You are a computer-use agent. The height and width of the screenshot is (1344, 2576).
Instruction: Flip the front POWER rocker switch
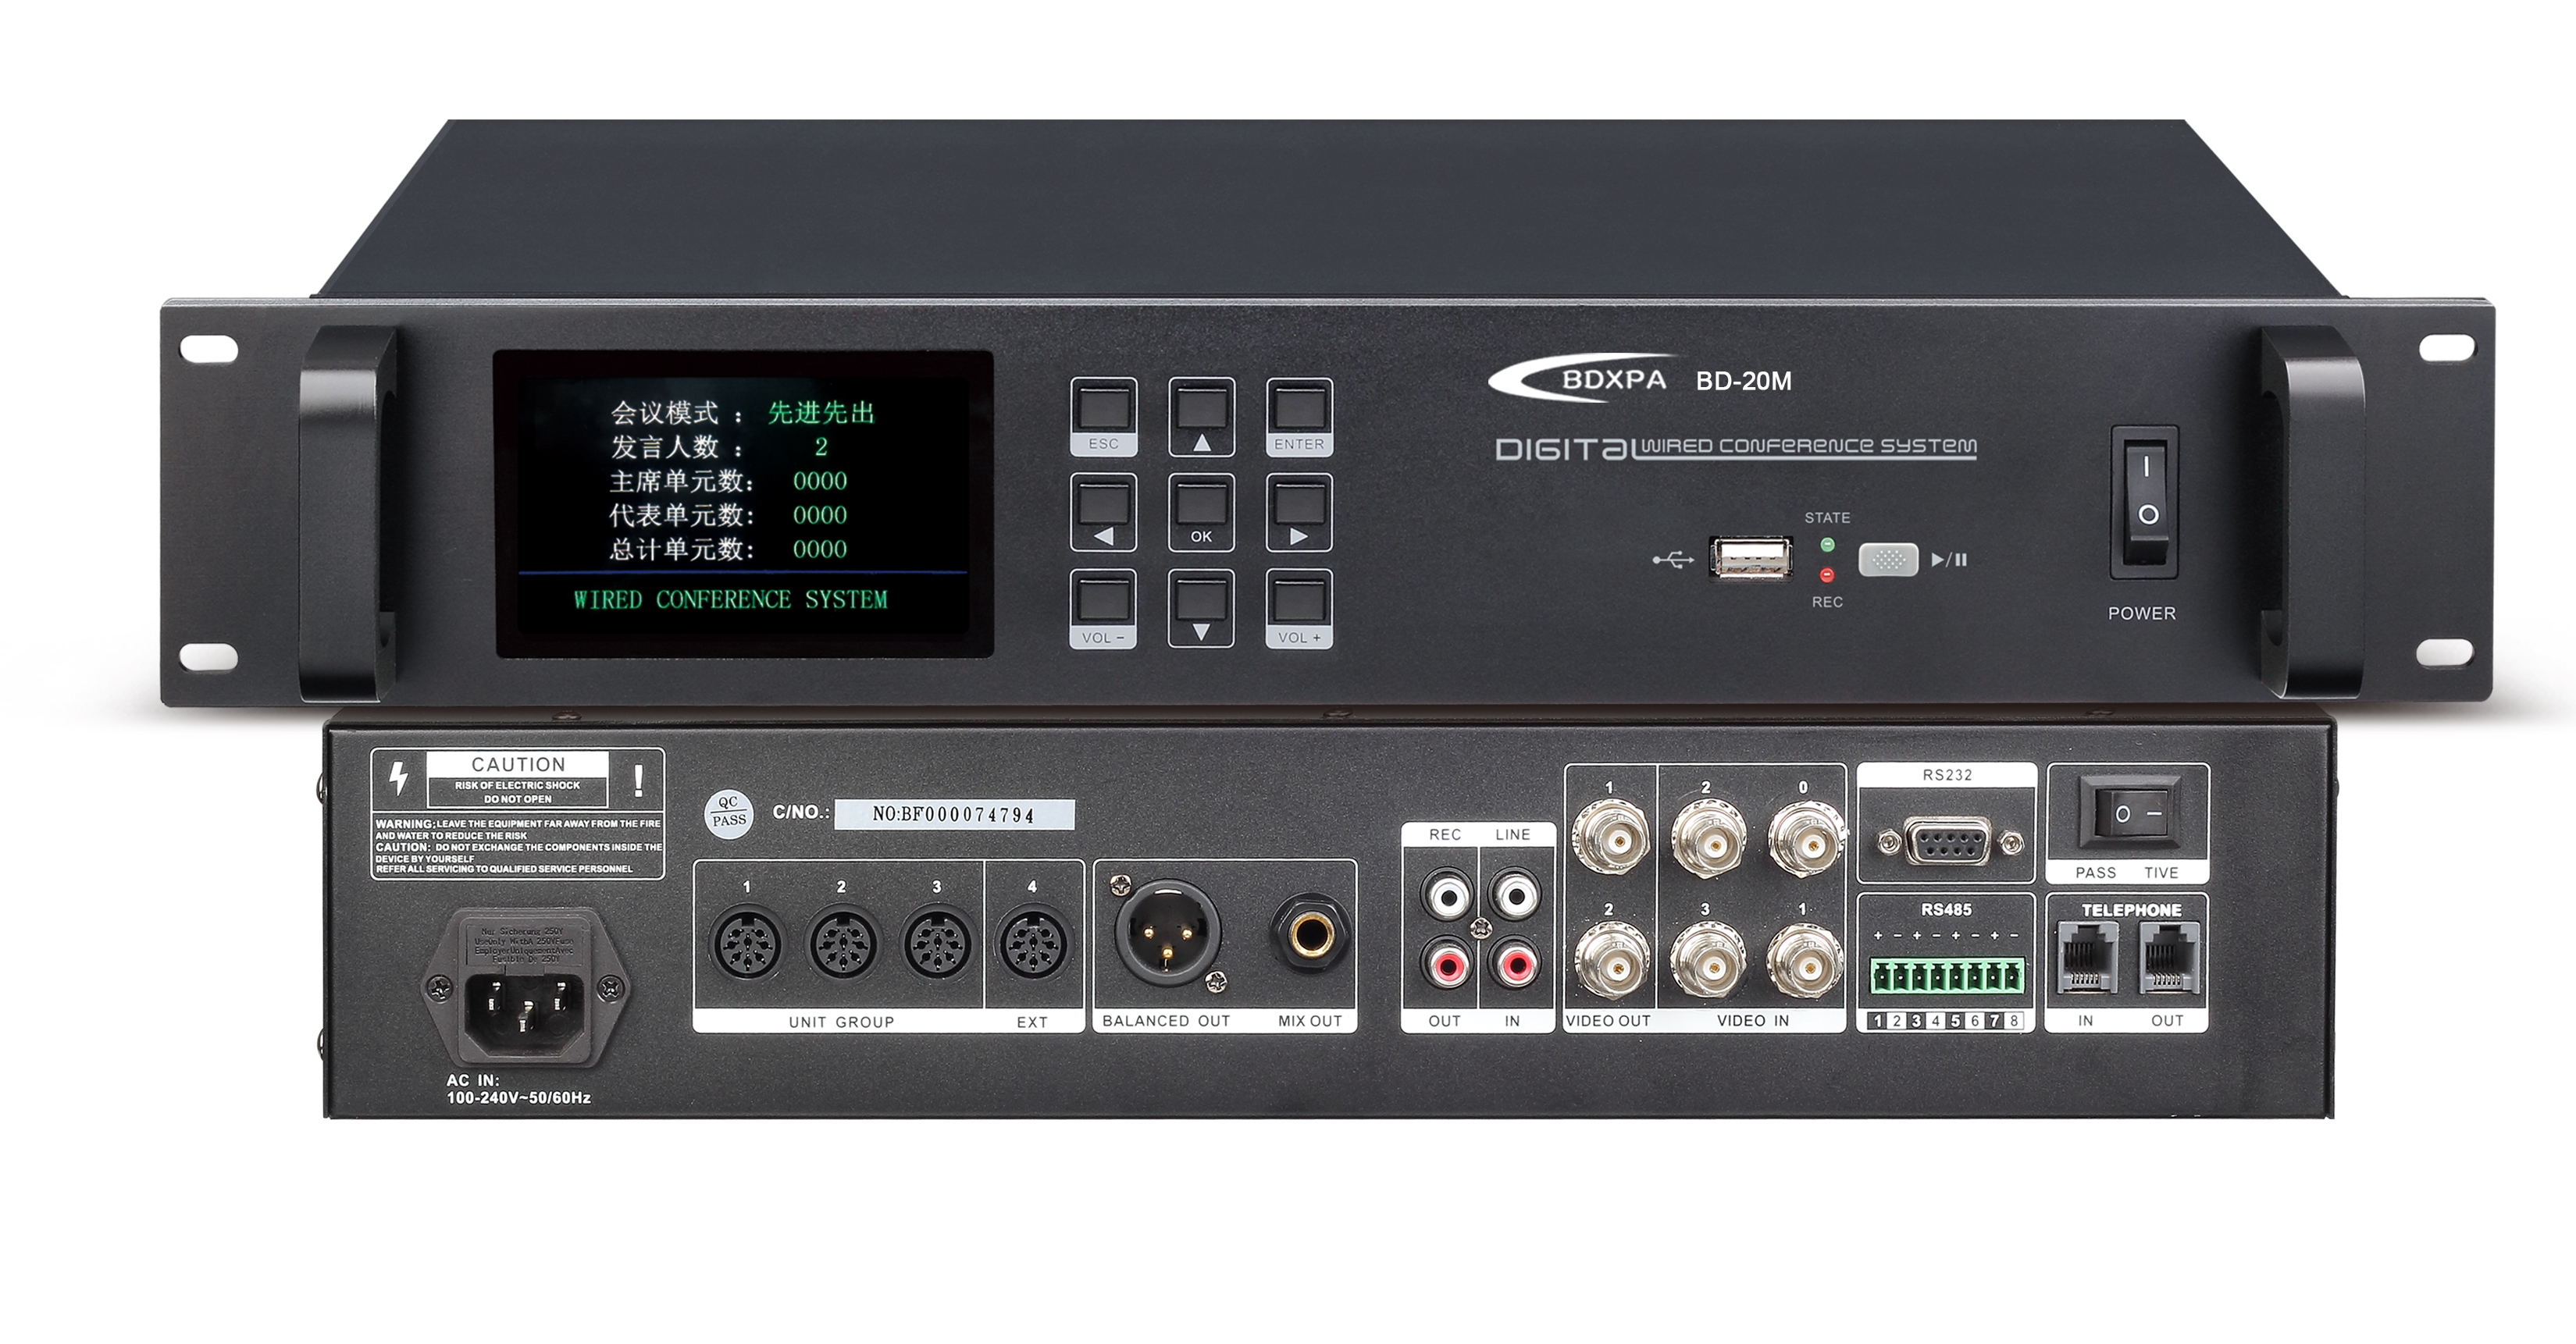tap(2144, 503)
